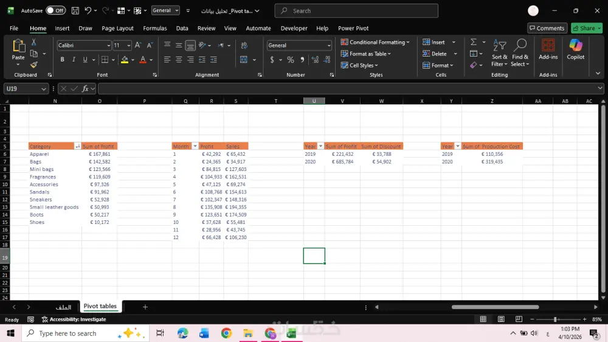Toggle Normal view button in status bar
The image size is (608, 342).
[483, 319]
